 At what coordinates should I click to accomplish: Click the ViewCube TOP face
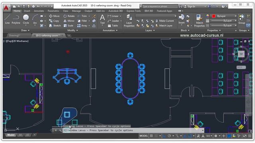[241, 54]
